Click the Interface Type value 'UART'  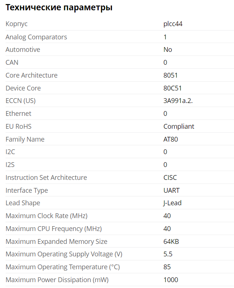coord(171,191)
